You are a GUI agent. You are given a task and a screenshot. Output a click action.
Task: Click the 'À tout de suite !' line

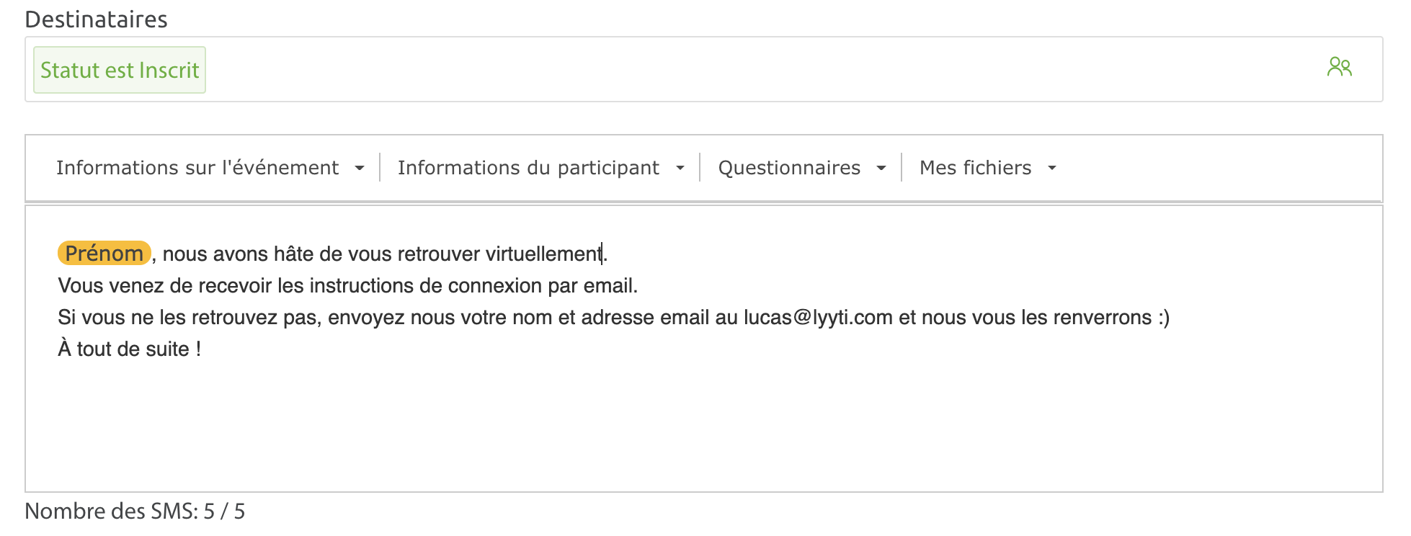tap(130, 349)
